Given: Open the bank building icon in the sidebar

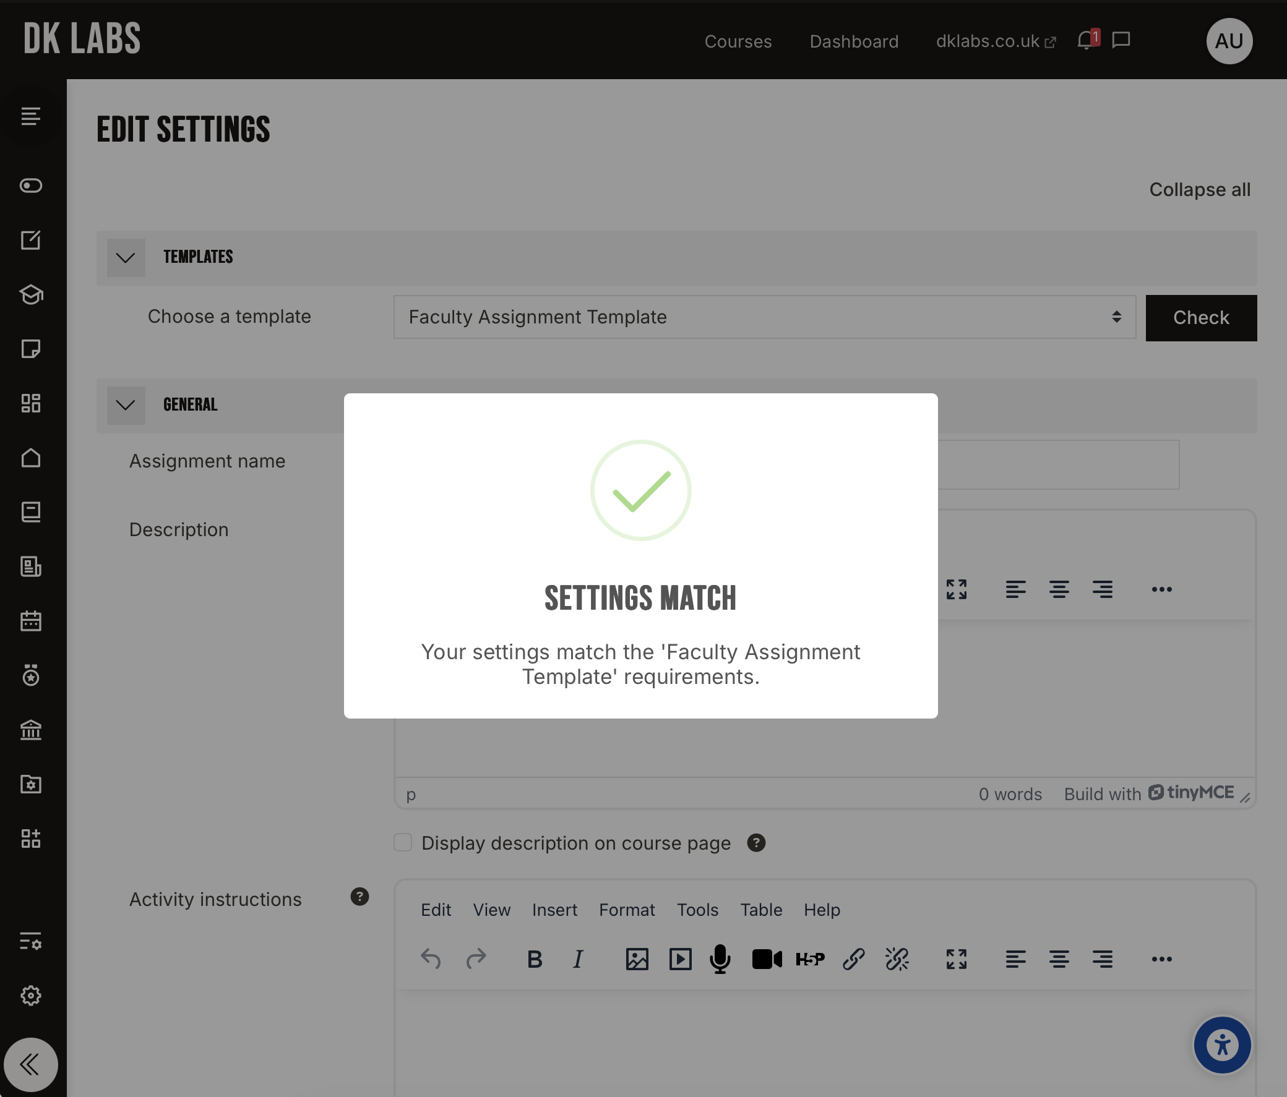Looking at the screenshot, I should click(x=30, y=730).
